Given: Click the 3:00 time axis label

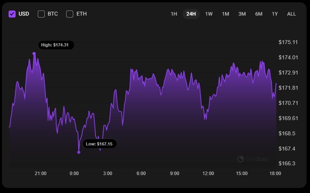Looking at the screenshot, I should pos(107,174).
